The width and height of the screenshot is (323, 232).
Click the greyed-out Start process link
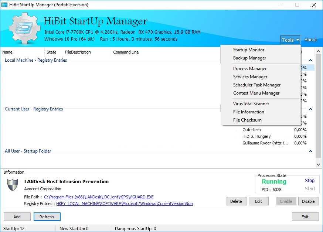(310, 188)
